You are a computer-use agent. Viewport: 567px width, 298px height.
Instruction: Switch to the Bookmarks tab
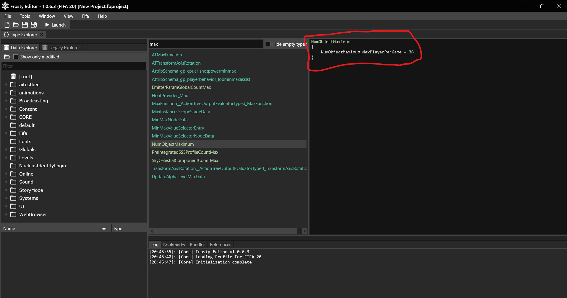tap(174, 245)
